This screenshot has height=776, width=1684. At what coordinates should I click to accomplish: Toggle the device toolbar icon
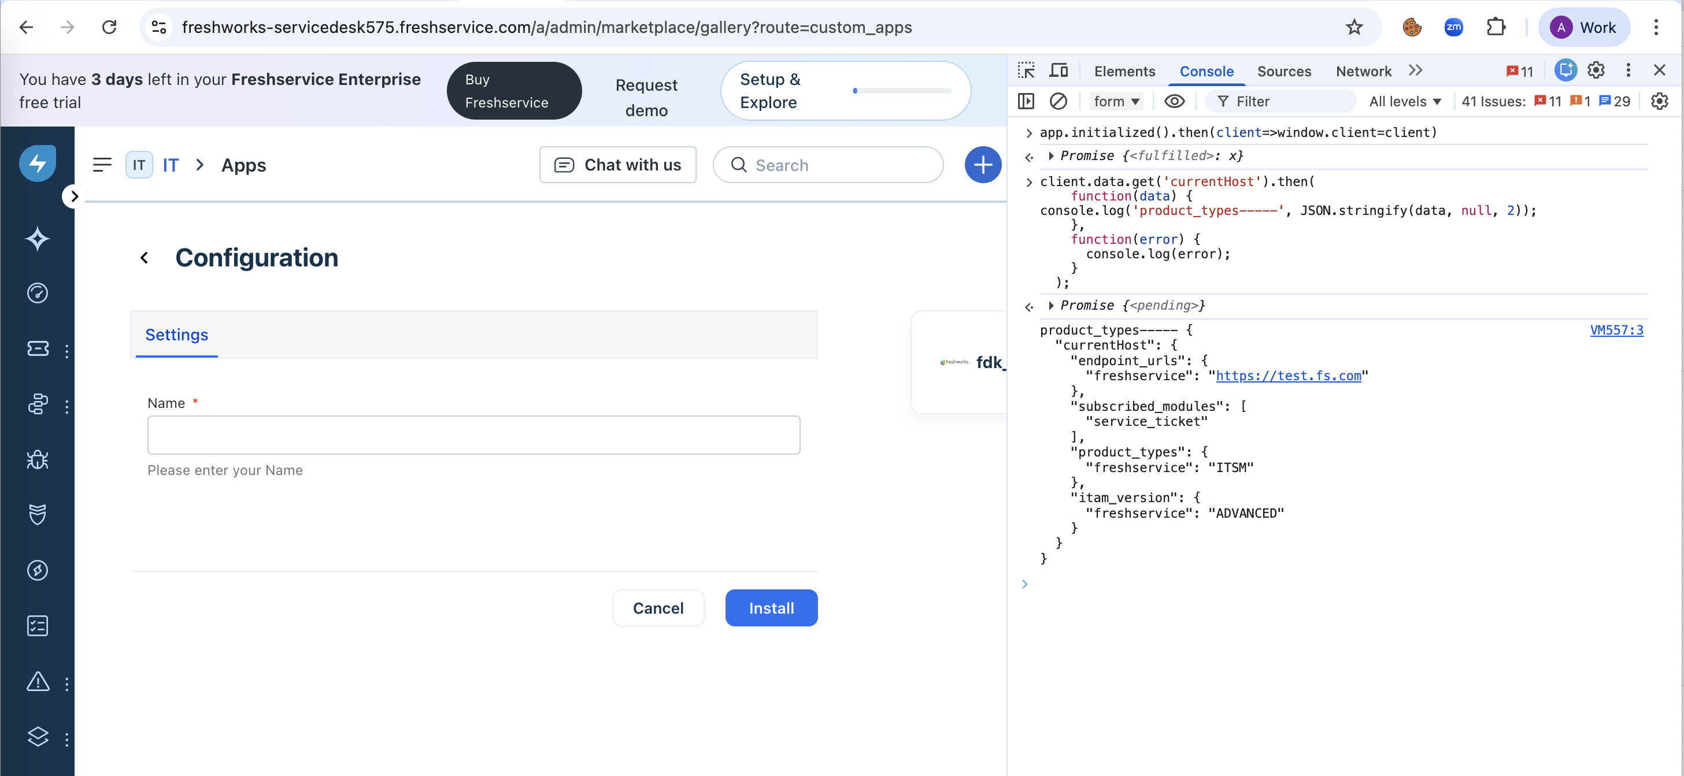(x=1058, y=70)
